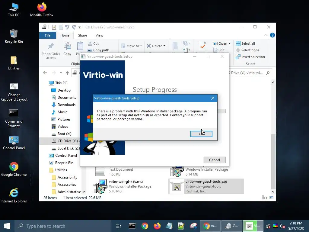Open Change Keyboard Layout desktop icon
Viewport: 309px width, 232px height.
[14, 92]
